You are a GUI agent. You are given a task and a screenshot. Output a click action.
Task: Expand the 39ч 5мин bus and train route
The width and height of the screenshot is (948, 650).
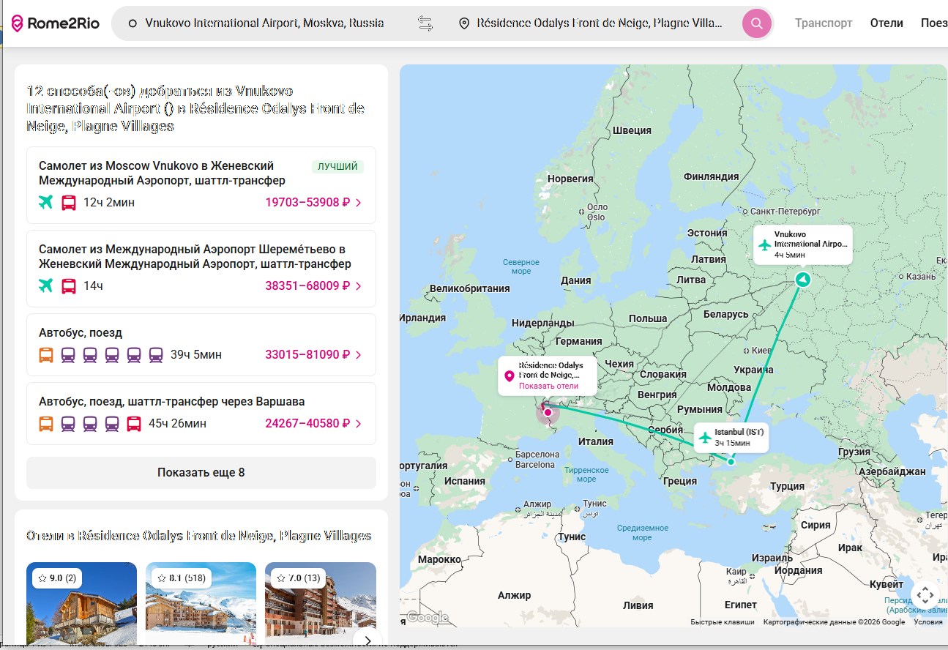201,344
